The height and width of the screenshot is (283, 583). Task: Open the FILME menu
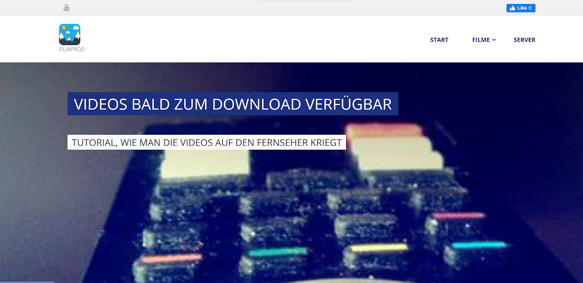click(481, 40)
